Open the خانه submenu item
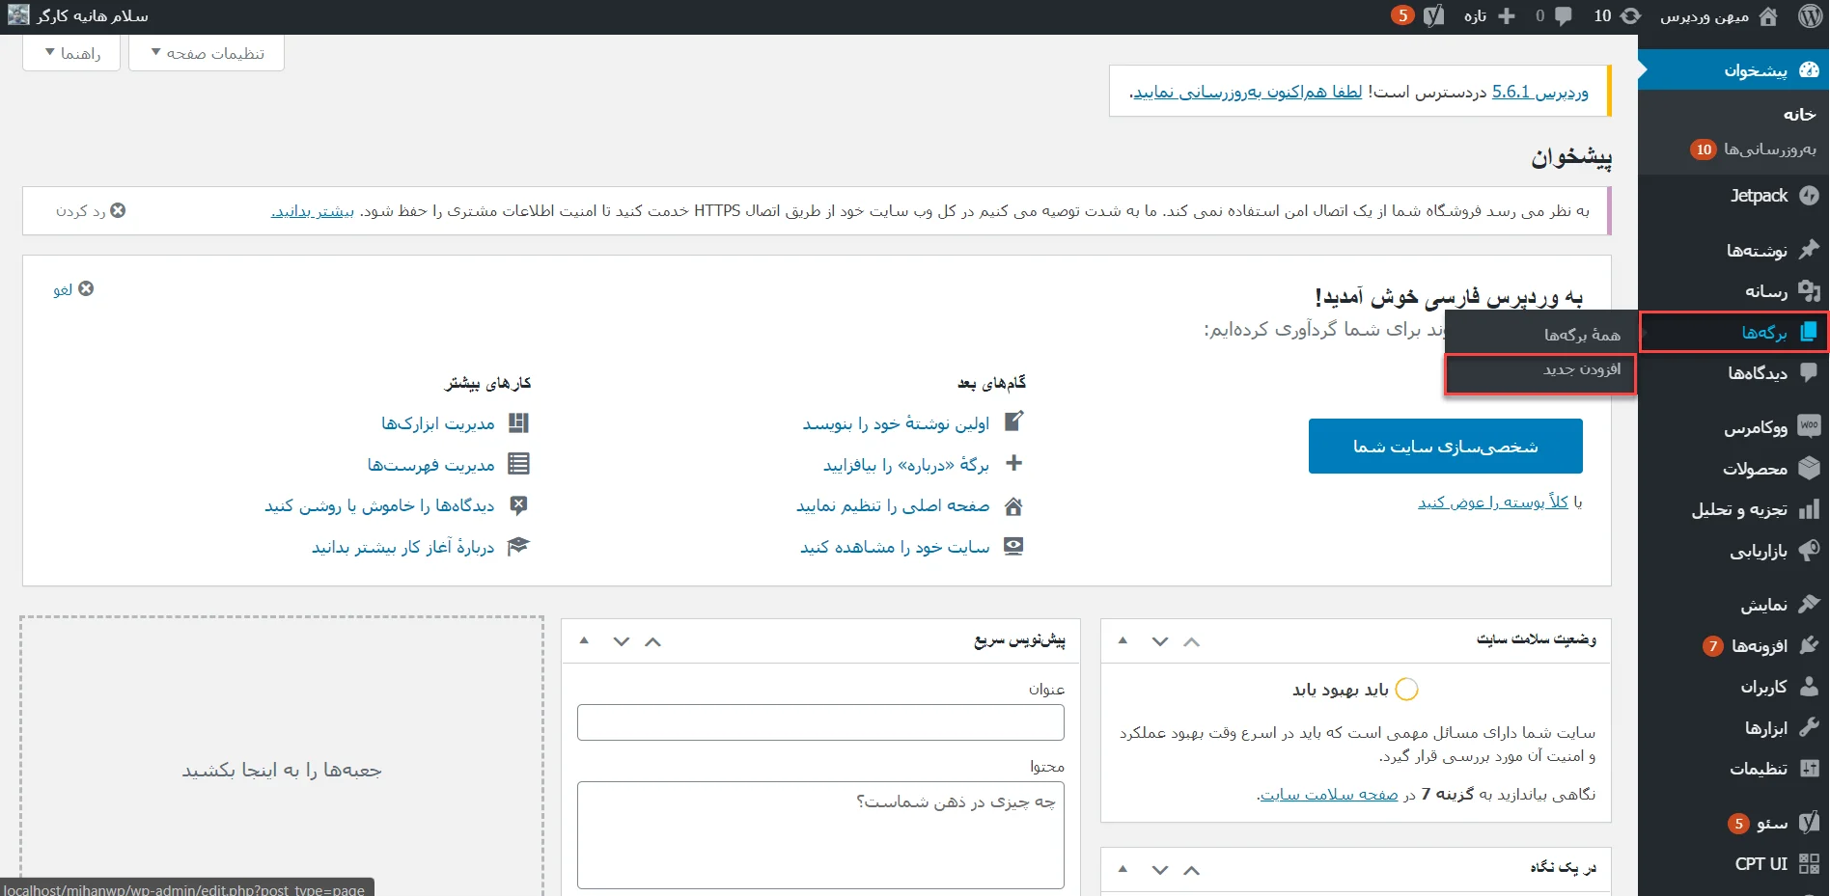Image resolution: width=1830 pixels, height=896 pixels. 1799,115
